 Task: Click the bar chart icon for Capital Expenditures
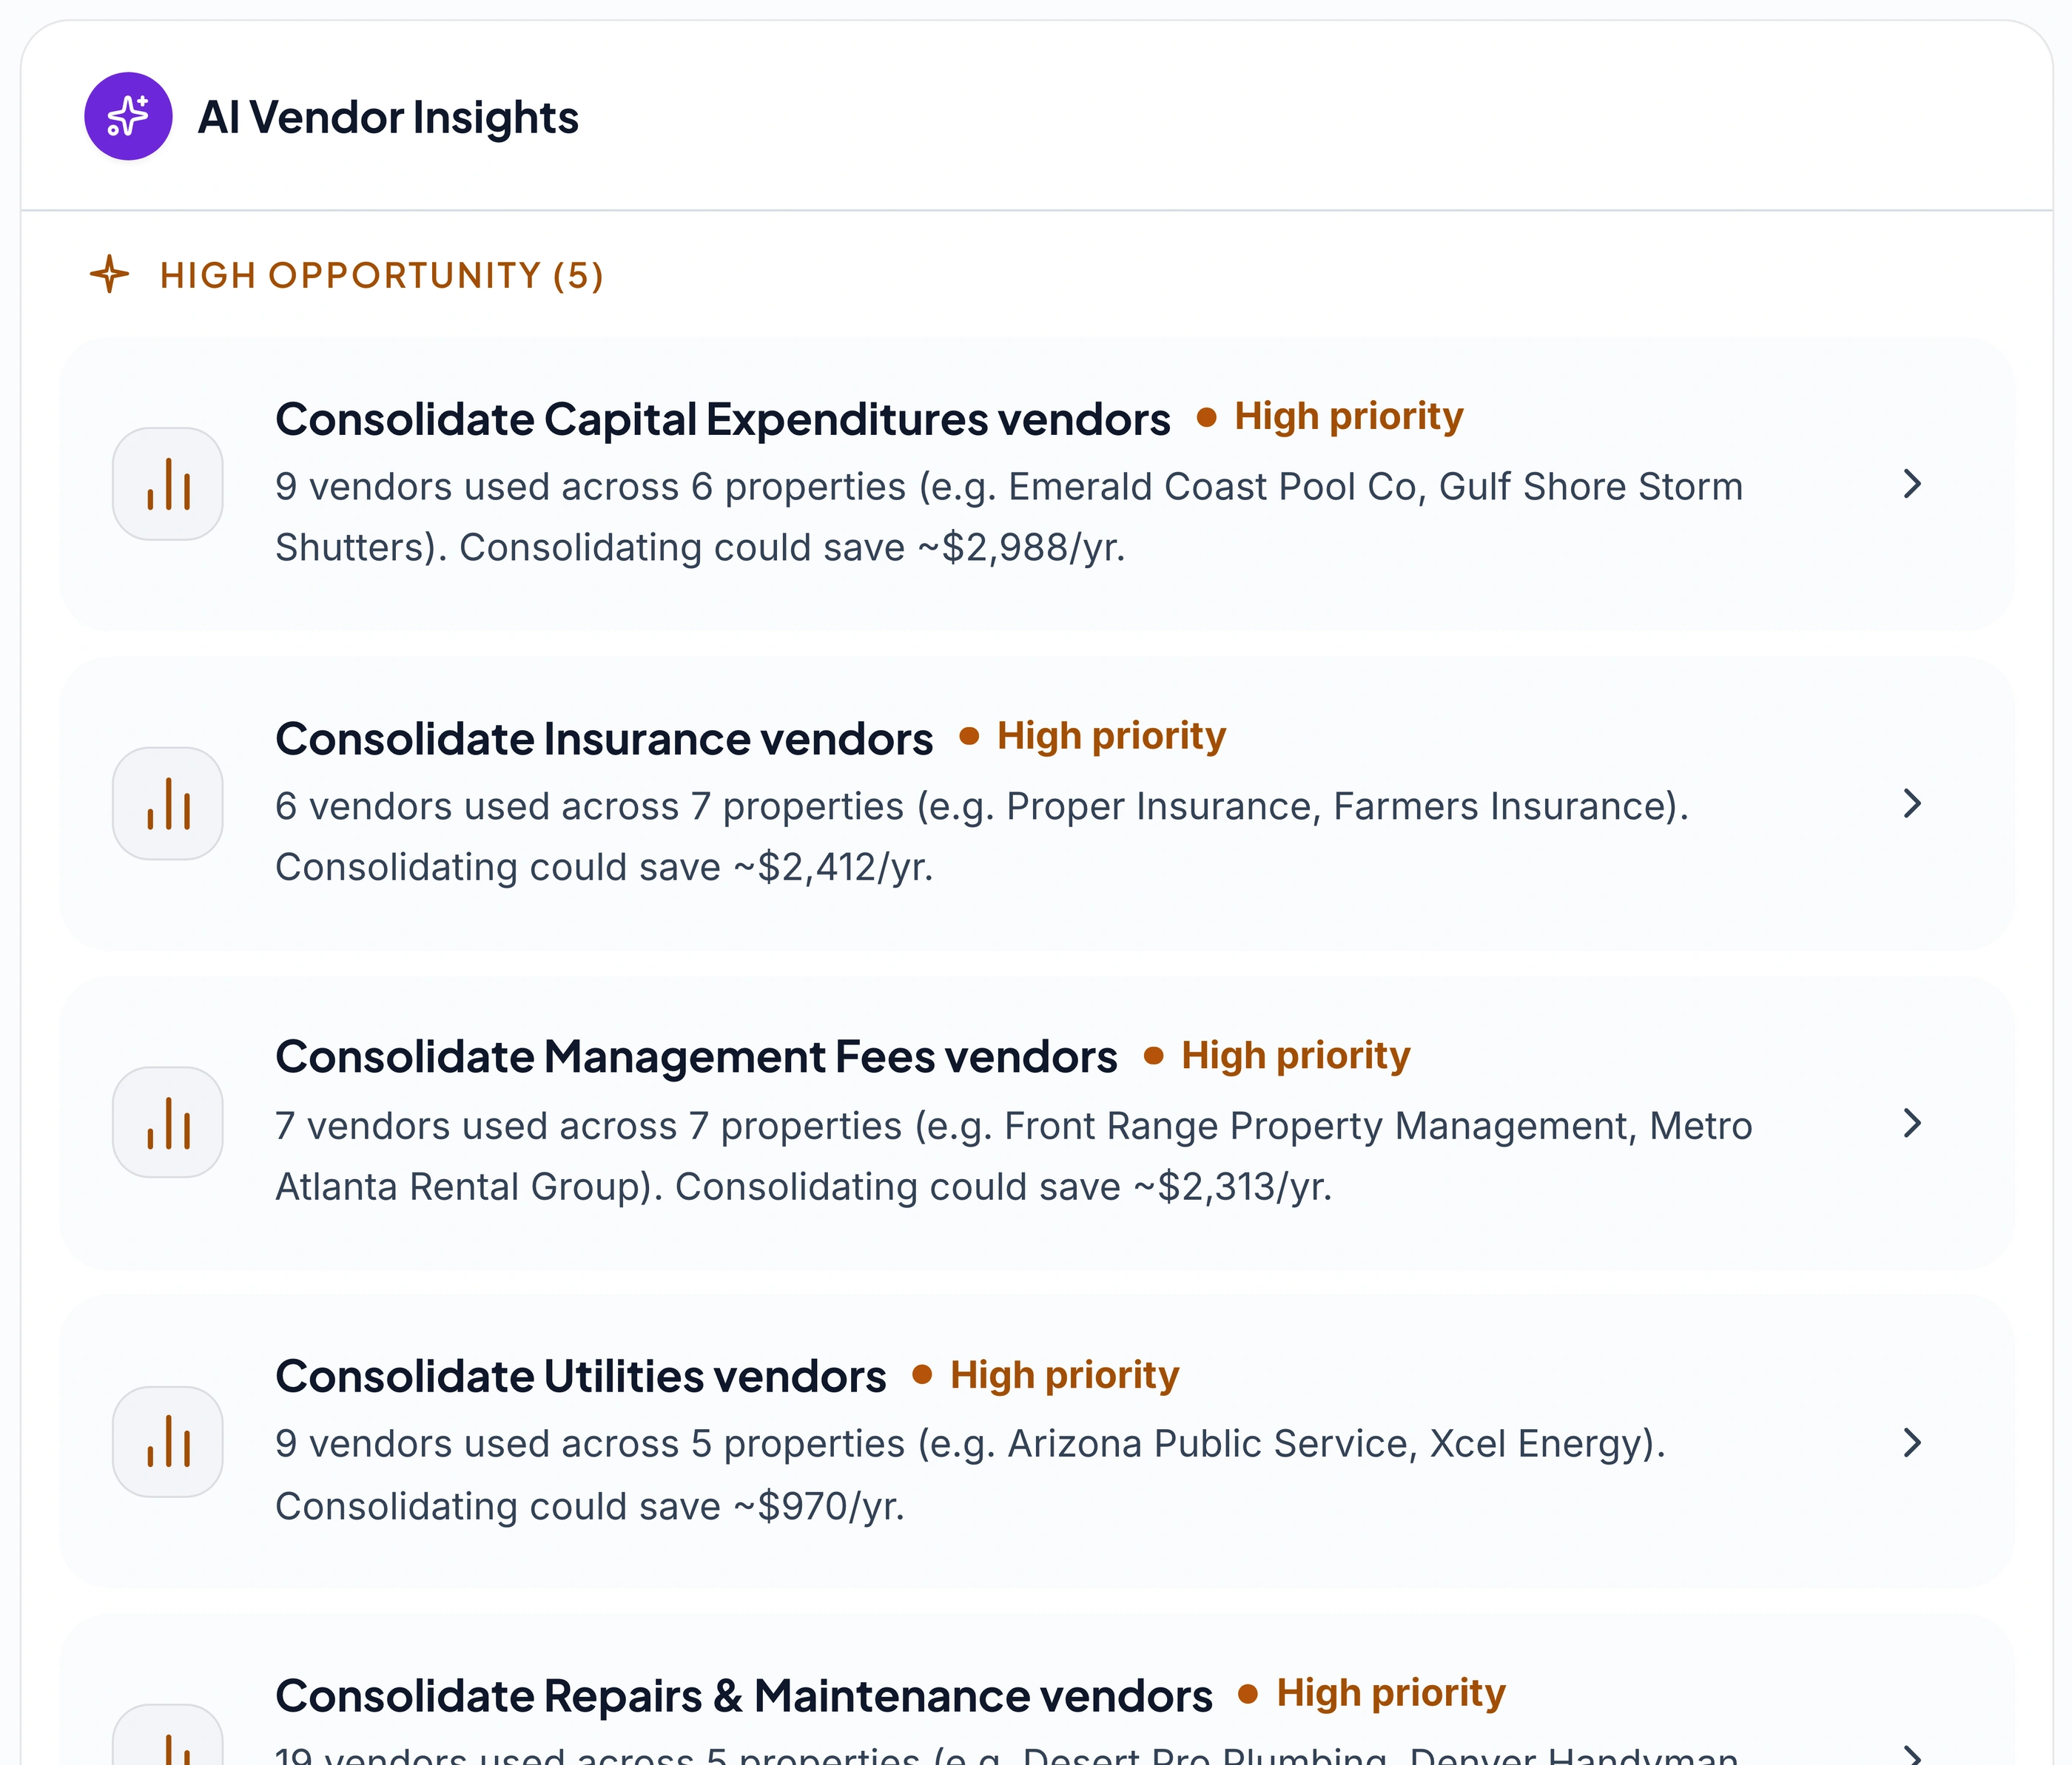click(167, 485)
